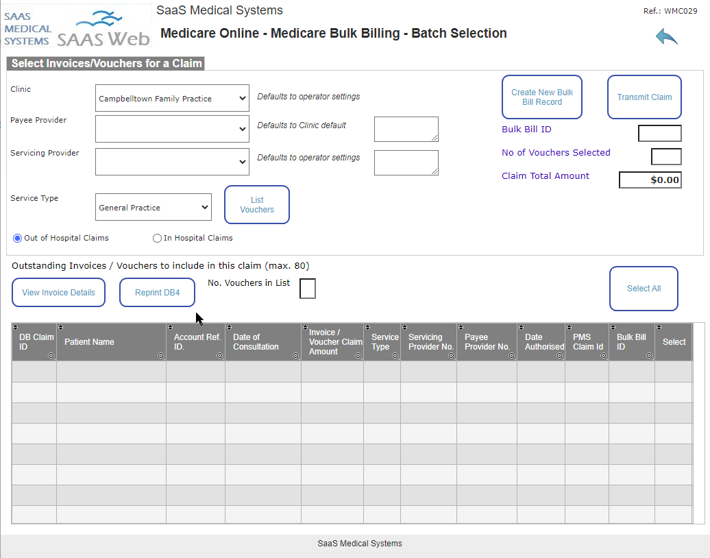
Task: Sort by Invoice / Voucher Claim Amount arrows
Action: (305, 327)
